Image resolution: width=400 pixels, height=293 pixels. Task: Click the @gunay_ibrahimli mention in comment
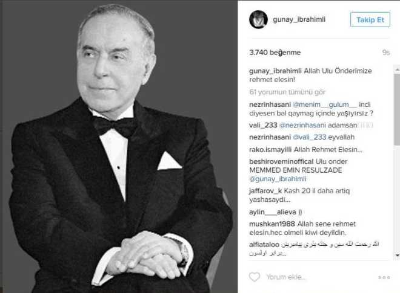click(x=278, y=179)
